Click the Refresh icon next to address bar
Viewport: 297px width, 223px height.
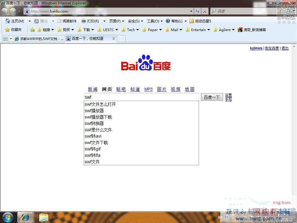pyautogui.click(x=197, y=11)
